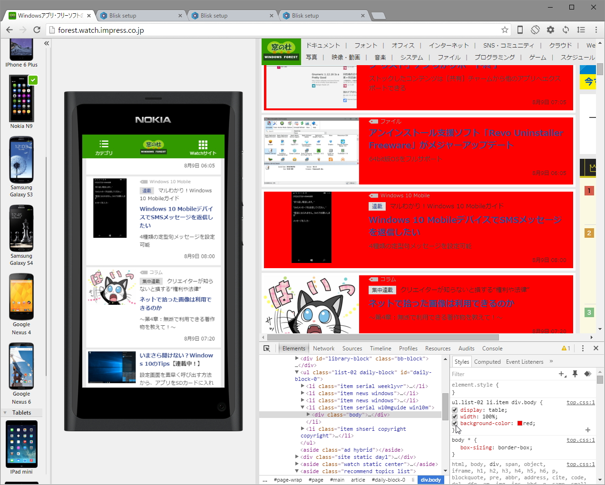Click the sync arrows icon in the toolbar
The height and width of the screenshot is (485, 605).
[x=566, y=29]
